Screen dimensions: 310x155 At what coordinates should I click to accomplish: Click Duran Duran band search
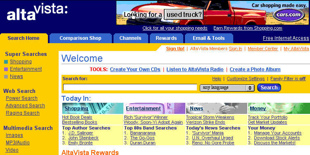[x=143, y=143]
